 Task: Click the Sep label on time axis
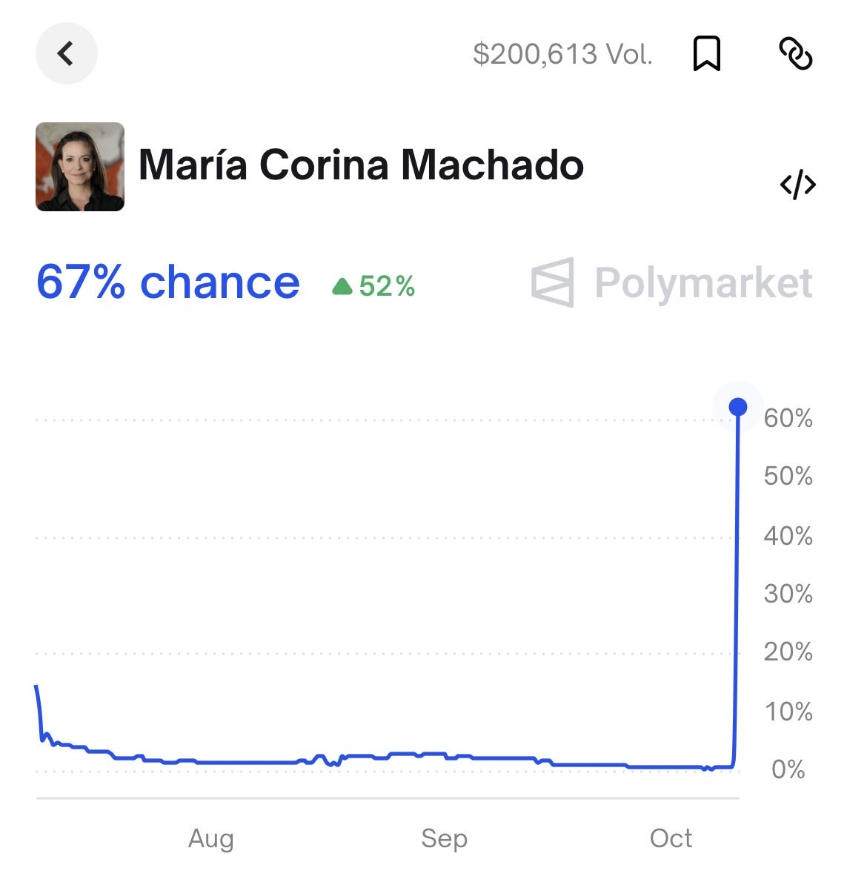(x=444, y=838)
